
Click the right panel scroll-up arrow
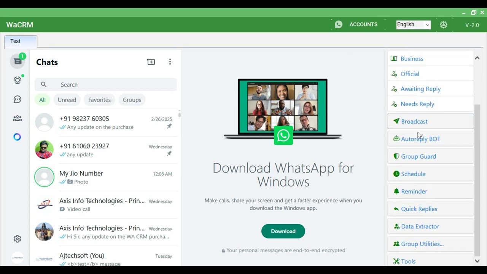click(x=477, y=58)
